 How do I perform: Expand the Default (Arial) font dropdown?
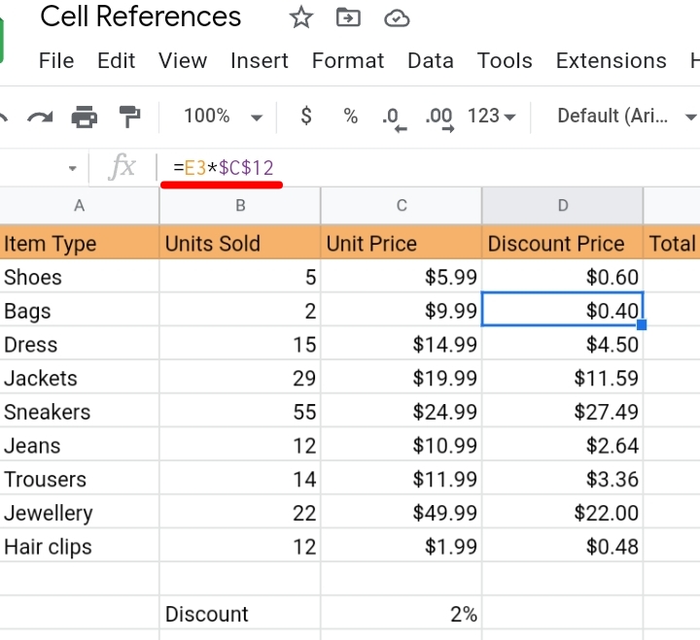pos(626,117)
